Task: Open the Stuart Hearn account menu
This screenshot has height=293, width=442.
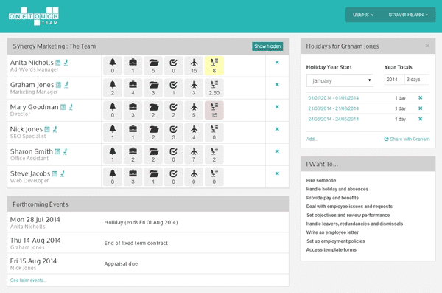Action: [x=408, y=15]
